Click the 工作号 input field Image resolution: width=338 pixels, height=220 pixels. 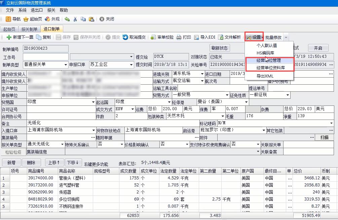tap(45, 57)
